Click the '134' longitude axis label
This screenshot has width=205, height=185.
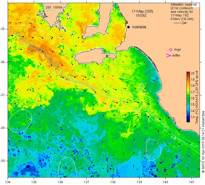point(8,182)
